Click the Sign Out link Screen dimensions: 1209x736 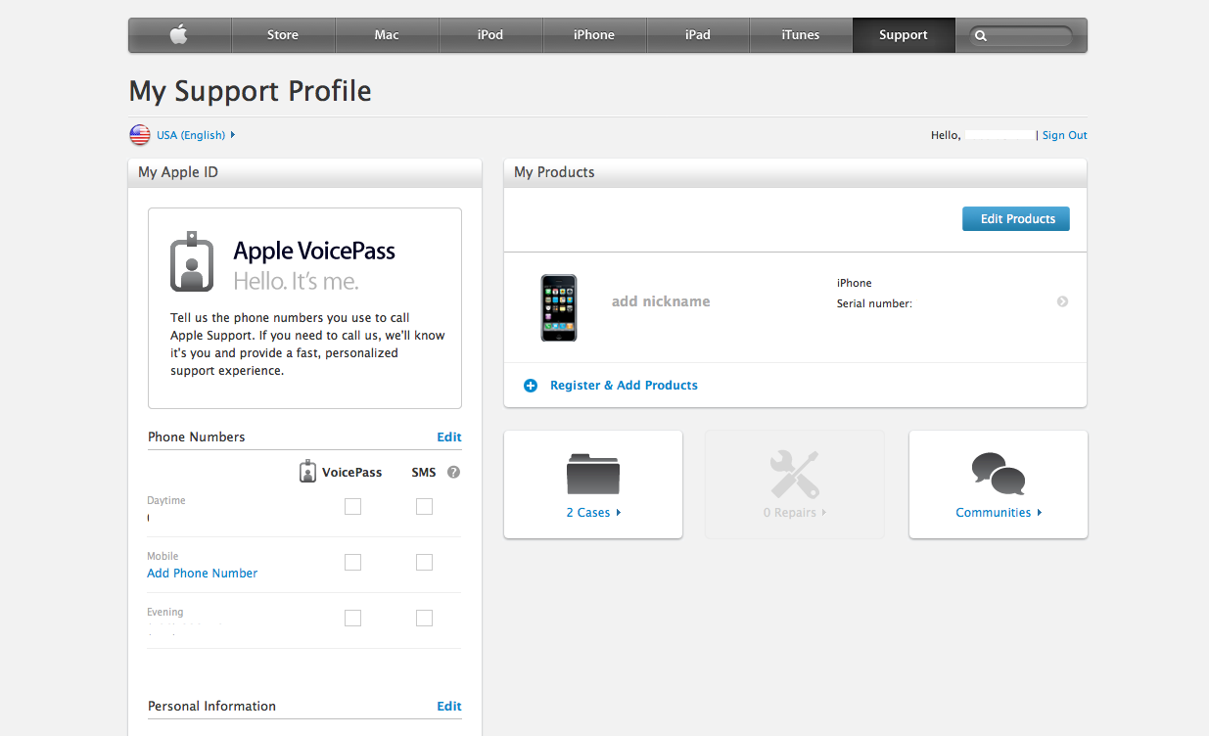point(1064,135)
